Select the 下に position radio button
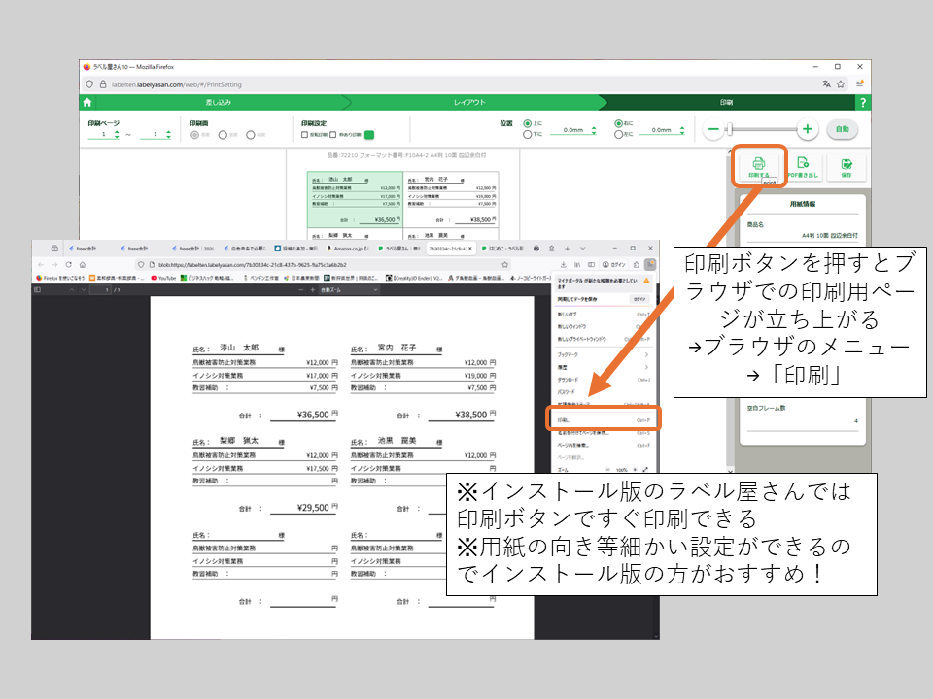Image resolution: width=933 pixels, height=699 pixels. tap(528, 135)
